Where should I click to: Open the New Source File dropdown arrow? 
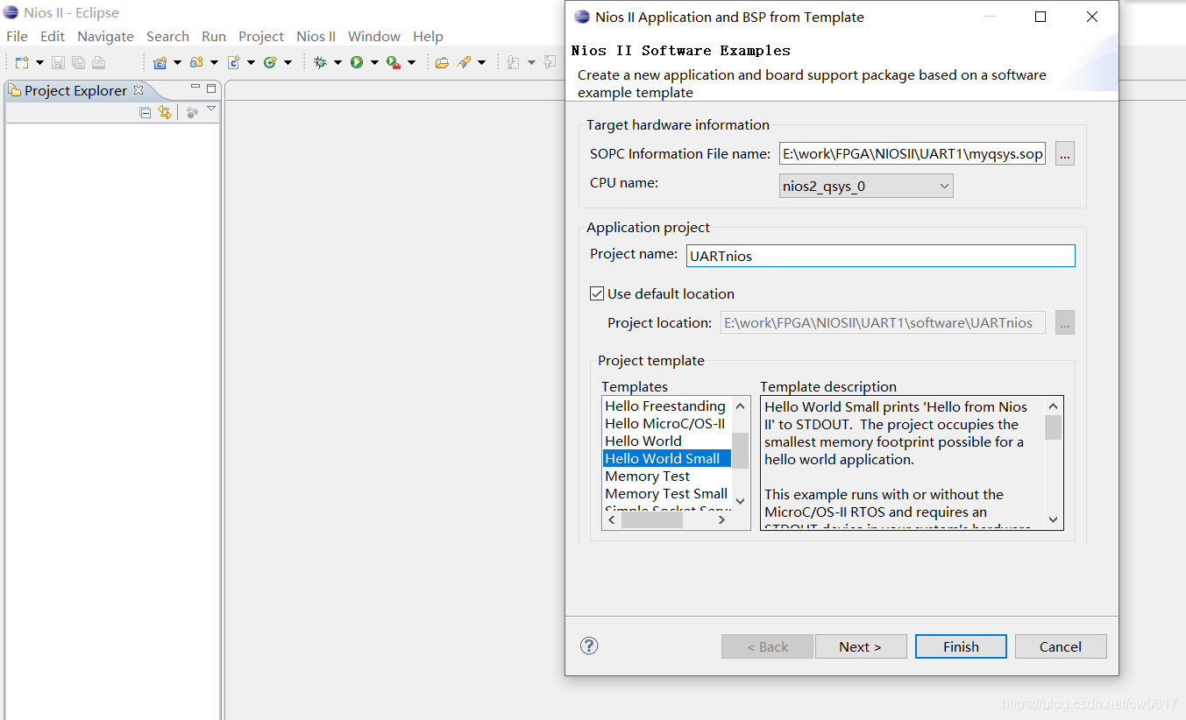click(251, 62)
